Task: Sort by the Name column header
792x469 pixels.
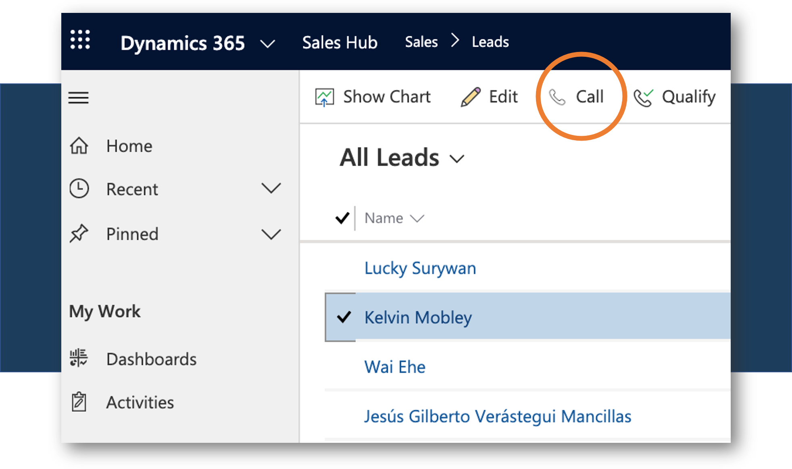Action: point(383,218)
